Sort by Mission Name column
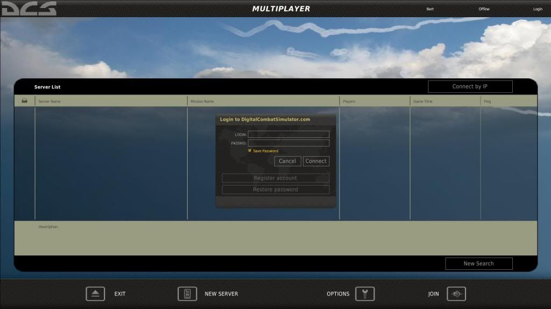Viewport: 551px width, 309px height. [x=263, y=101]
